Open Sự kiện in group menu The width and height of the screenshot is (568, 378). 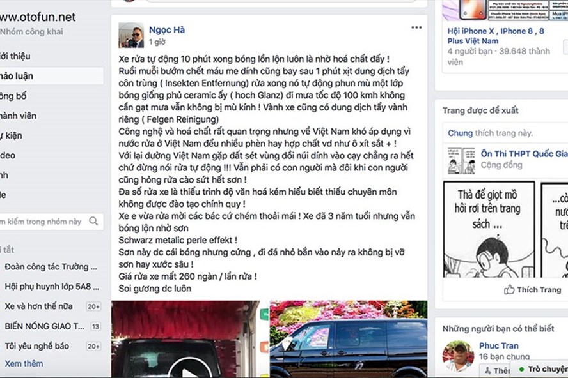point(11,135)
